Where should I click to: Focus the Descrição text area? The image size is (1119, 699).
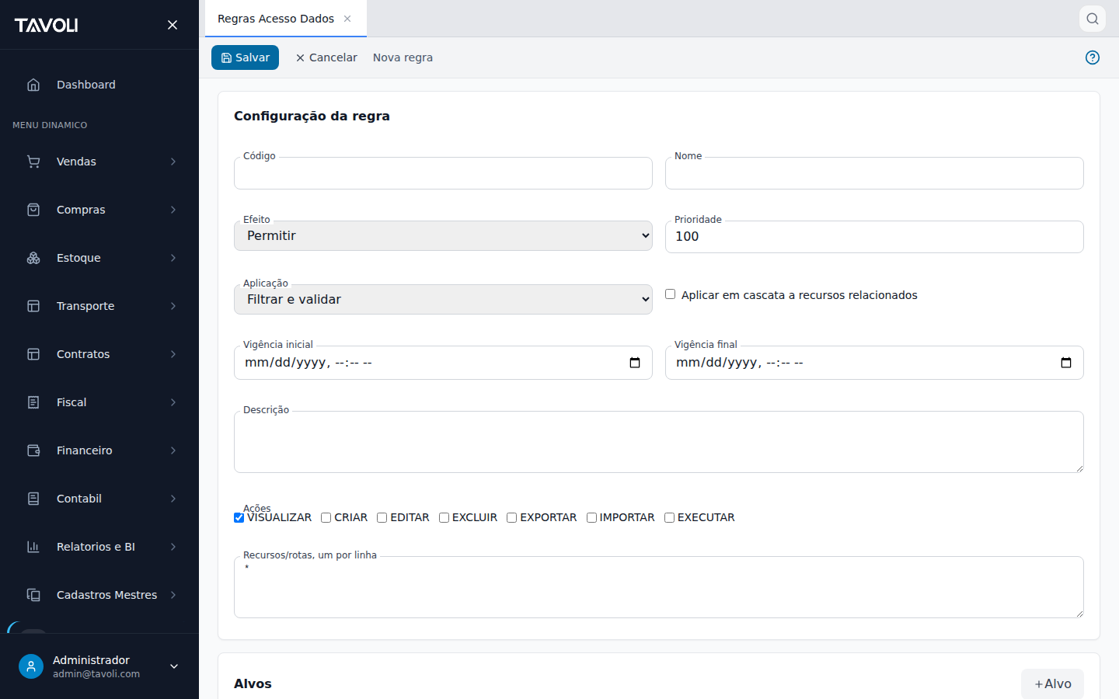tap(659, 442)
